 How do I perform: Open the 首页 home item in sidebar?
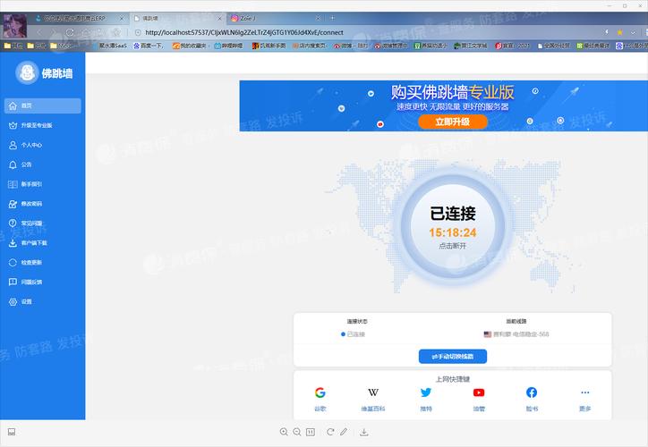43,105
